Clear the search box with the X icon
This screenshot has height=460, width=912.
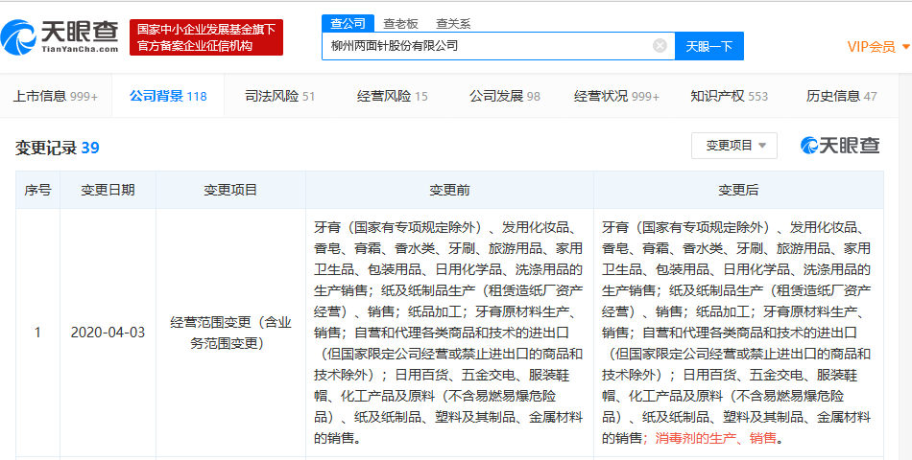(x=660, y=46)
